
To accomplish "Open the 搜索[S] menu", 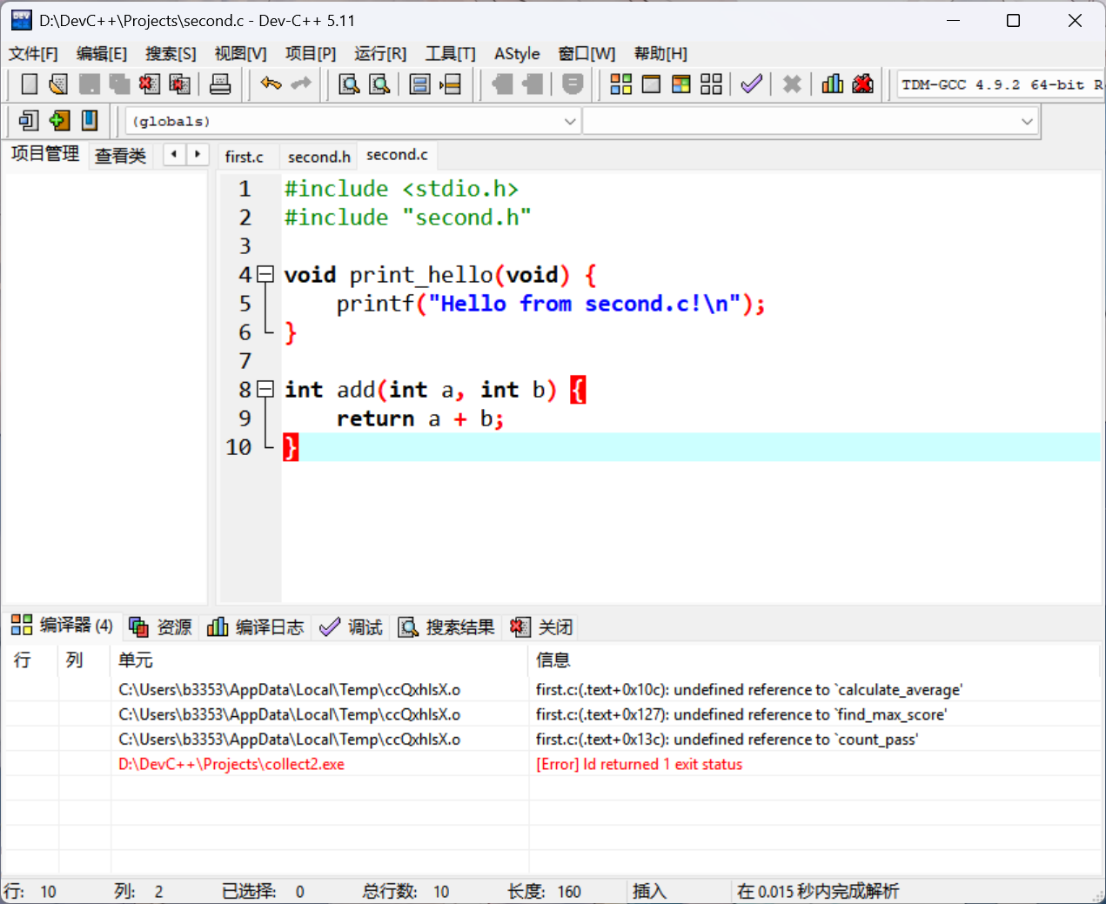I will click(x=171, y=54).
